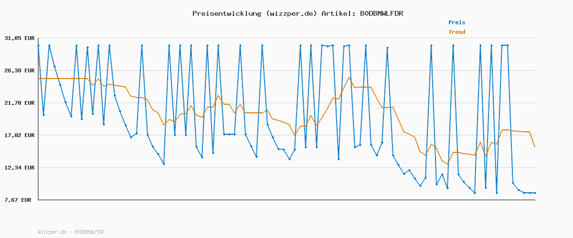Image resolution: width=573 pixels, height=238 pixels.
Task: Click the trend line peak mid-chart
Action: (349, 78)
